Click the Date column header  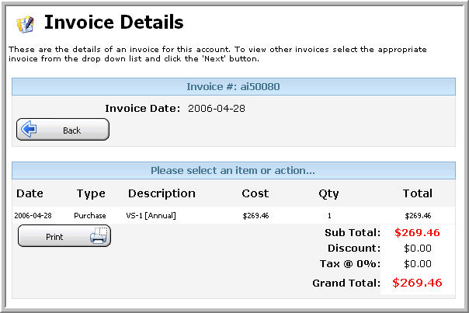pyautogui.click(x=30, y=193)
